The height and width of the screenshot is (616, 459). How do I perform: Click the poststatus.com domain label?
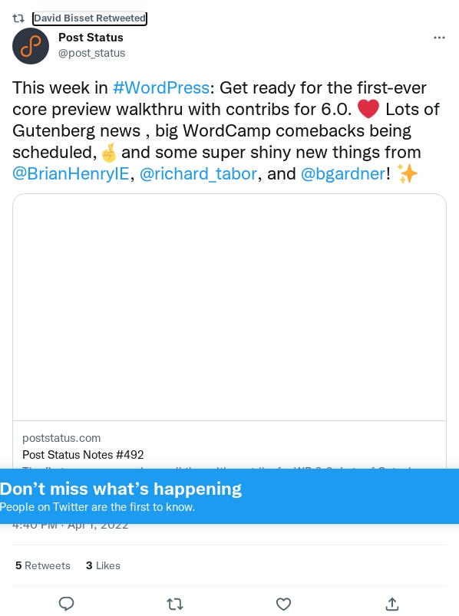61,438
